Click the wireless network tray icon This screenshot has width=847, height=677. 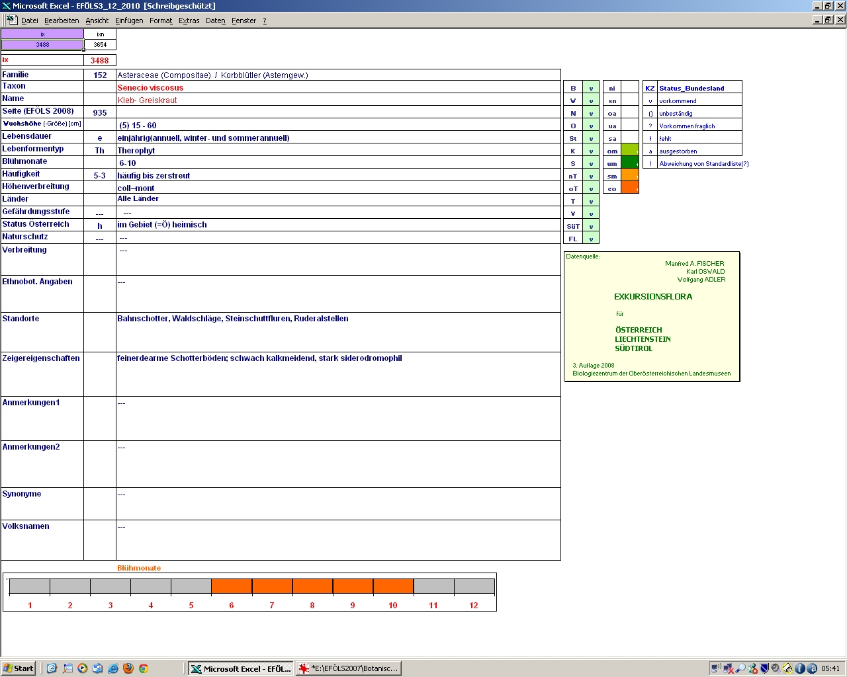(x=717, y=668)
